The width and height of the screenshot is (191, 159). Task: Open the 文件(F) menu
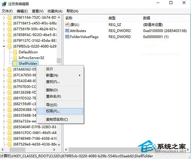coord(7,11)
